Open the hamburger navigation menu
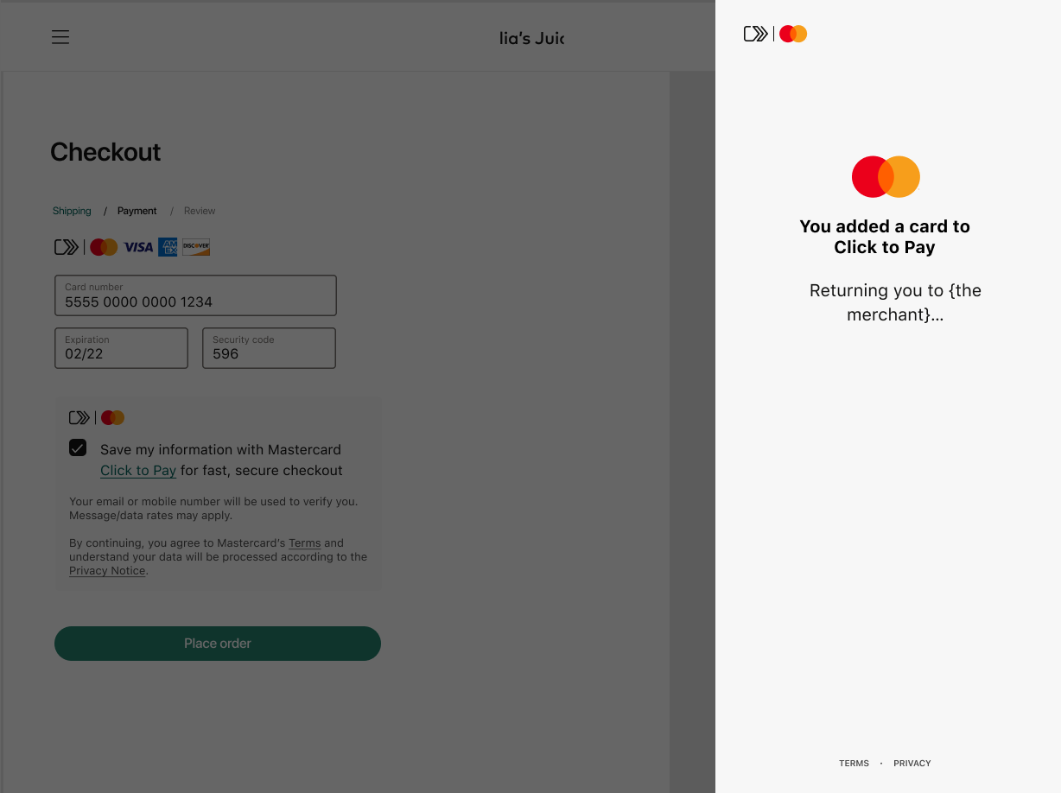This screenshot has width=1061, height=793. tap(60, 37)
